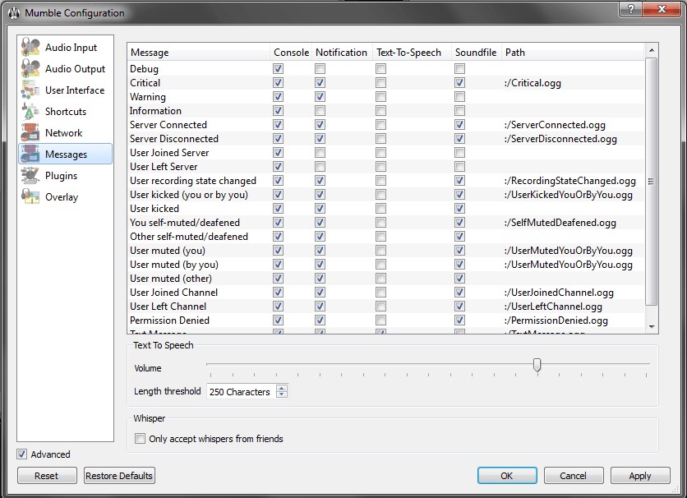This screenshot has width=687, height=498.
Task: Select the Plugins section icon
Action: point(30,176)
